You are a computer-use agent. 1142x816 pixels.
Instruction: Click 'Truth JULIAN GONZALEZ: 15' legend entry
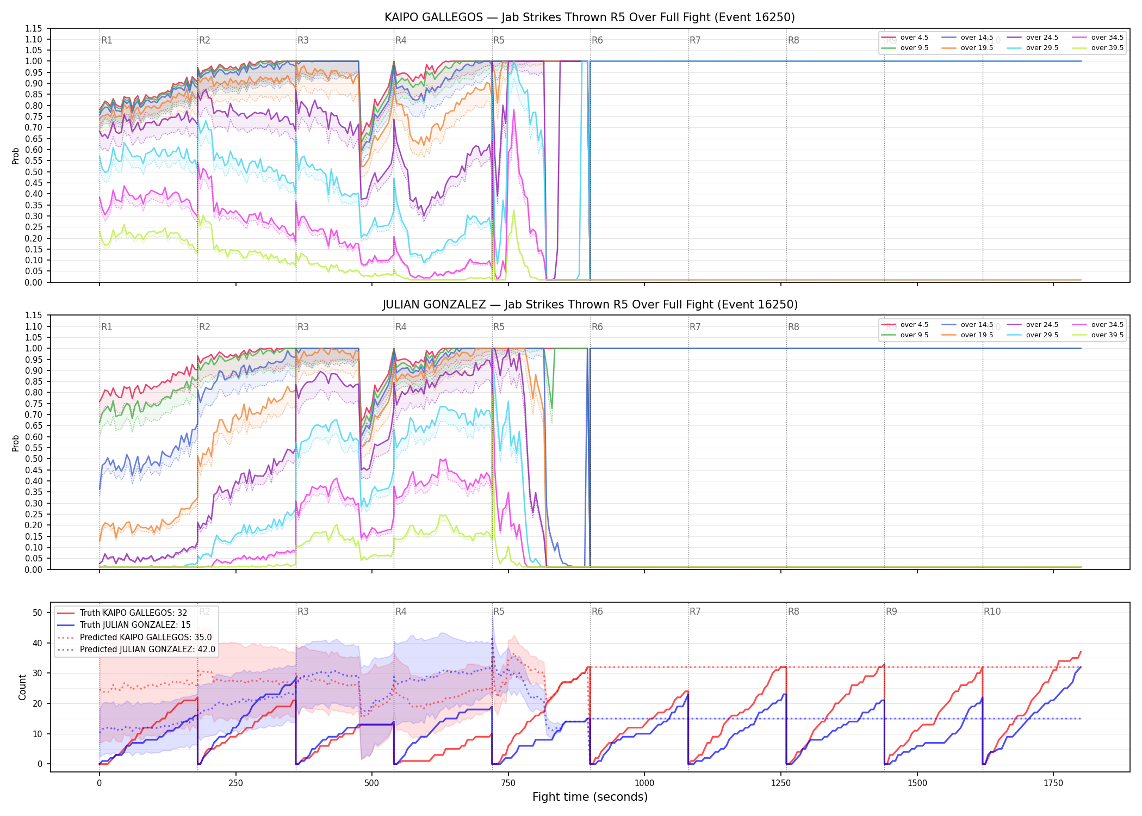click(x=123, y=625)
